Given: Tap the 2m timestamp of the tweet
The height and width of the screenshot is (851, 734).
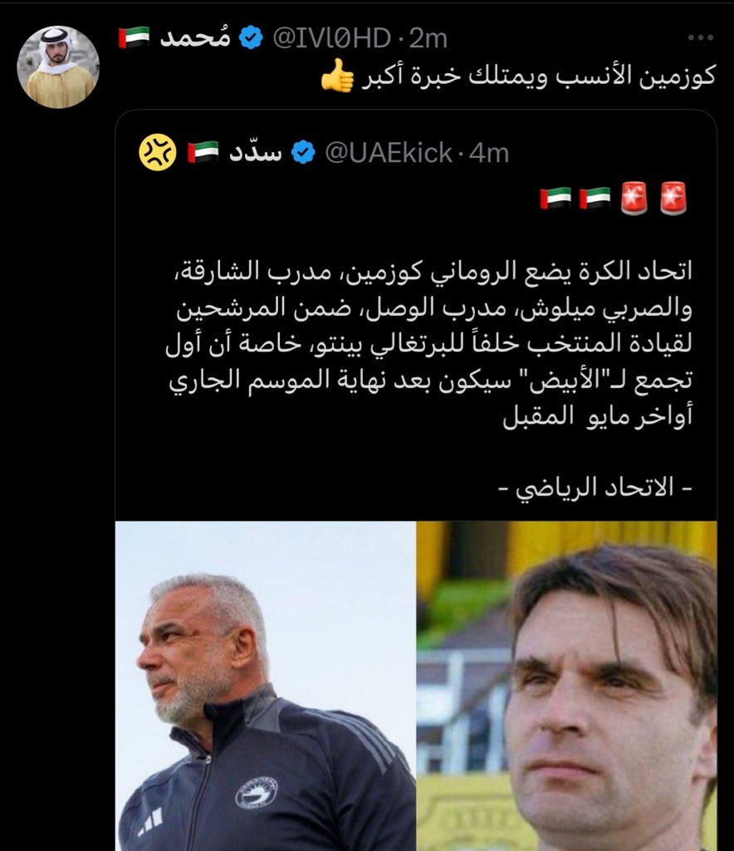Looking at the screenshot, I should click(x=428, y=38).
